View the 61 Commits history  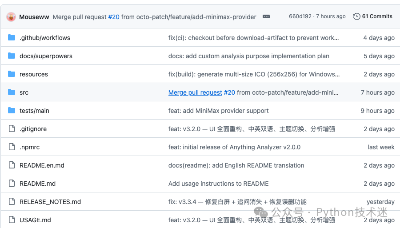point(377,16)
